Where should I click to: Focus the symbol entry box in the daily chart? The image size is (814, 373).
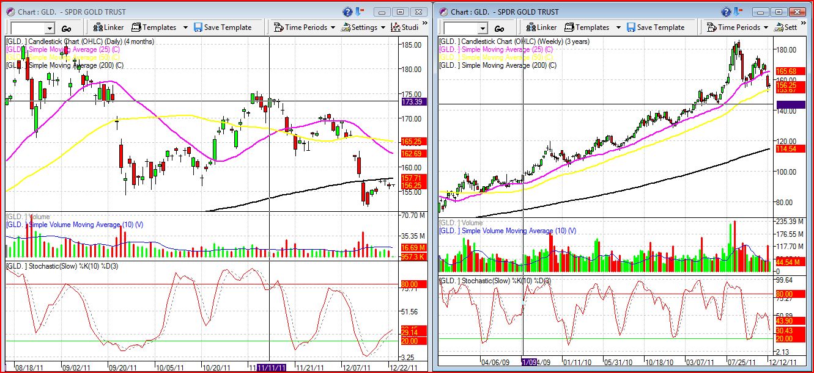28,28
